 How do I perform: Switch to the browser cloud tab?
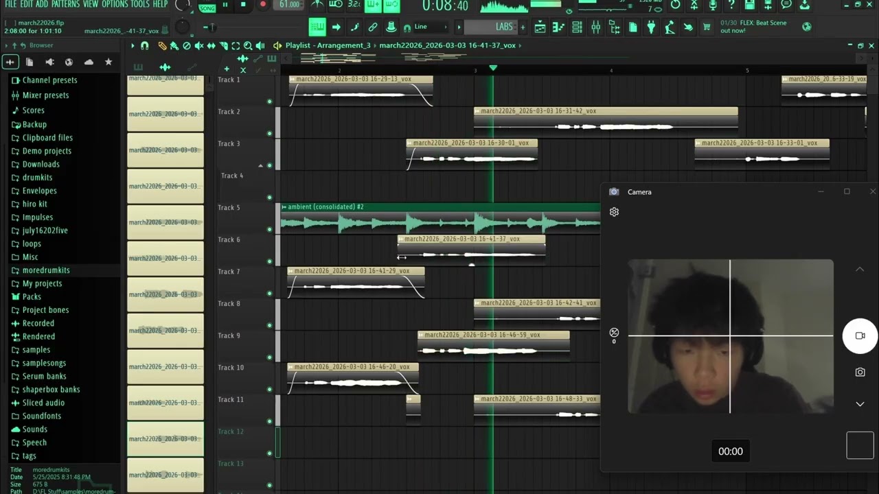89,62
